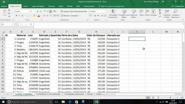Open the Formatação condicional sheet tab
185x104 pixels.
(74, 94)
